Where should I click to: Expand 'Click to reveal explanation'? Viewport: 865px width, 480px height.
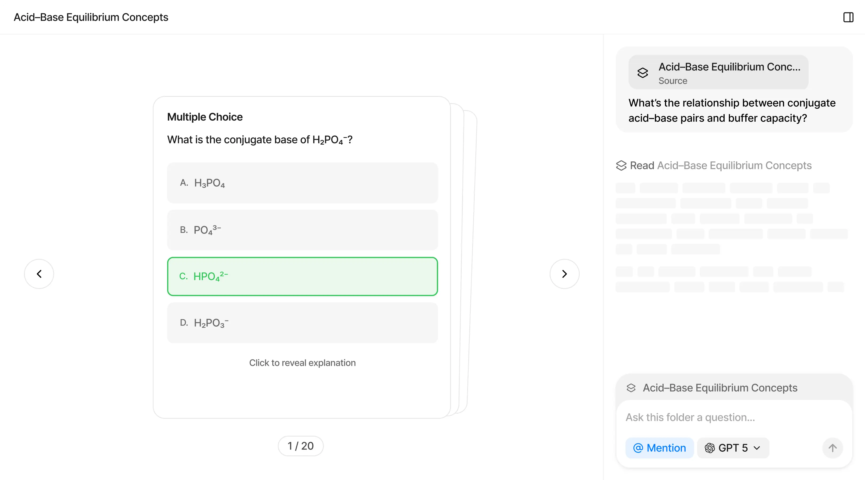coord(302,363)
